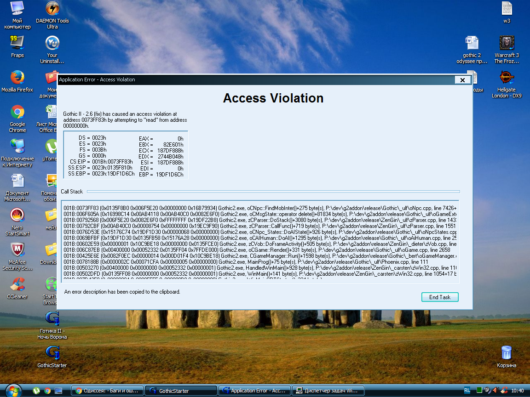Open gothic 2 odyssee document icon
This screenshot has width=530, height=397.
click(472, 50)
